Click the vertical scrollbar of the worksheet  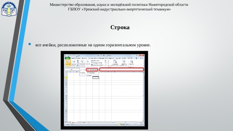coord(143,96)
